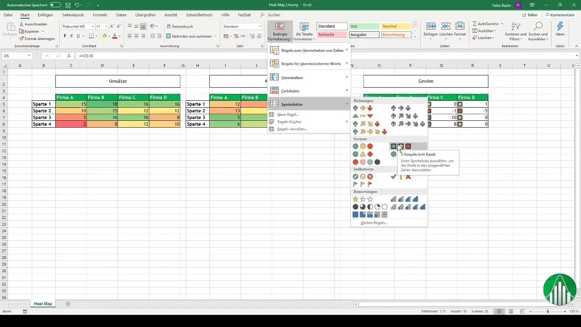
Task: Switch to normal view in status bar
Action: click(499, 311)
